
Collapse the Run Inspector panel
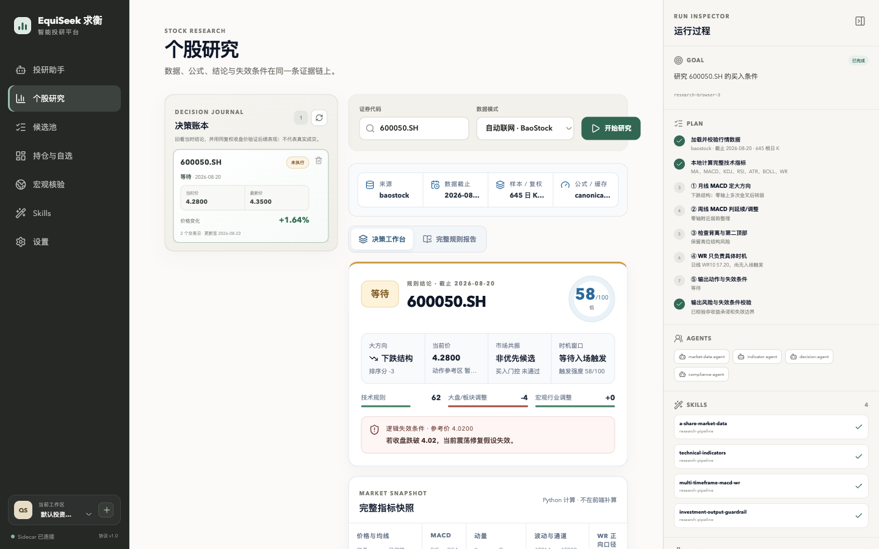pos(860,21)
